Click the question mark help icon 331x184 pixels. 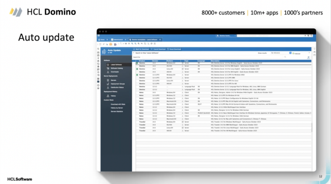[309, 53]
